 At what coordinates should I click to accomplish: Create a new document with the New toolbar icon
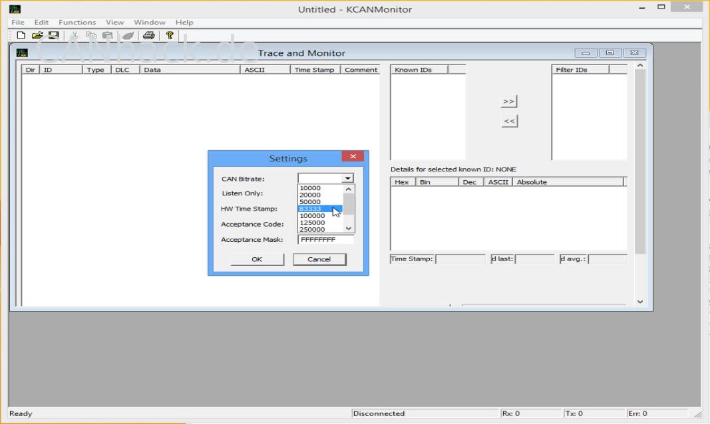click(21, 35)
